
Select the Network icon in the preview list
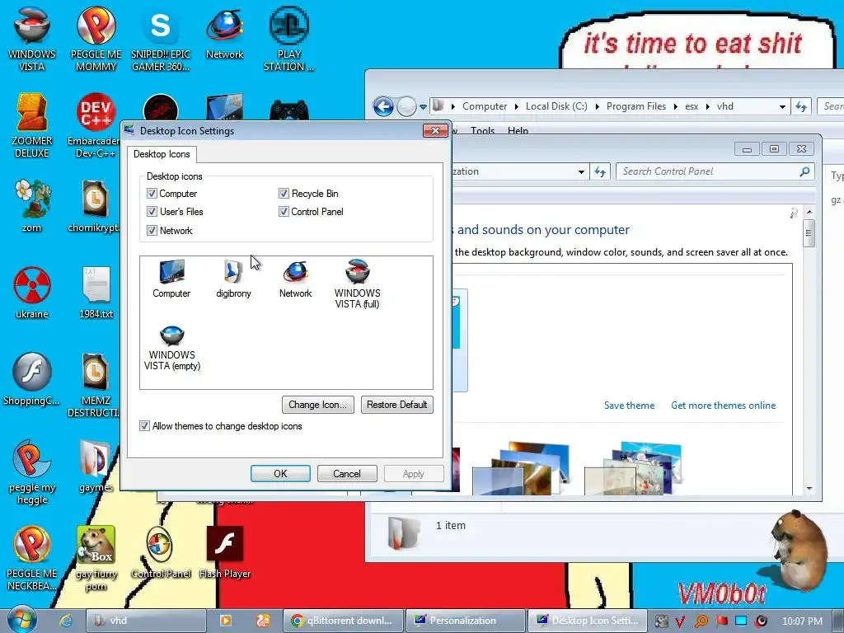296,279
